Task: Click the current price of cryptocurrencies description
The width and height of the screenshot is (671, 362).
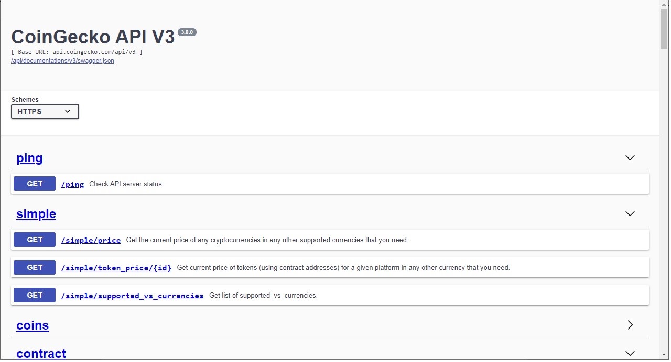Action: click(267, 240)
